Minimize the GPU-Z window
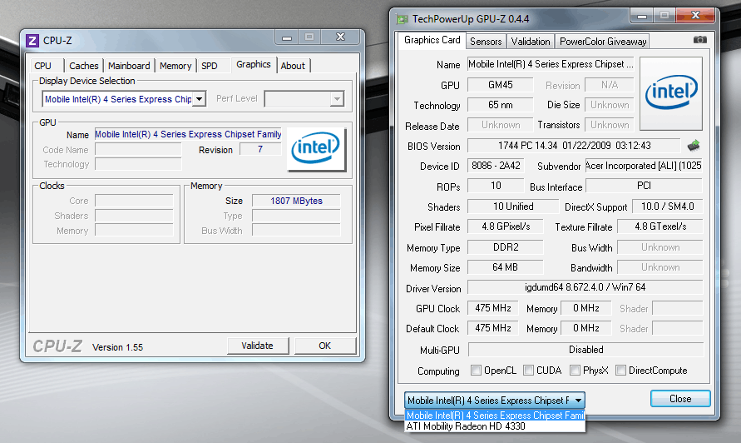The image size is (741, 443). (641, 16)
